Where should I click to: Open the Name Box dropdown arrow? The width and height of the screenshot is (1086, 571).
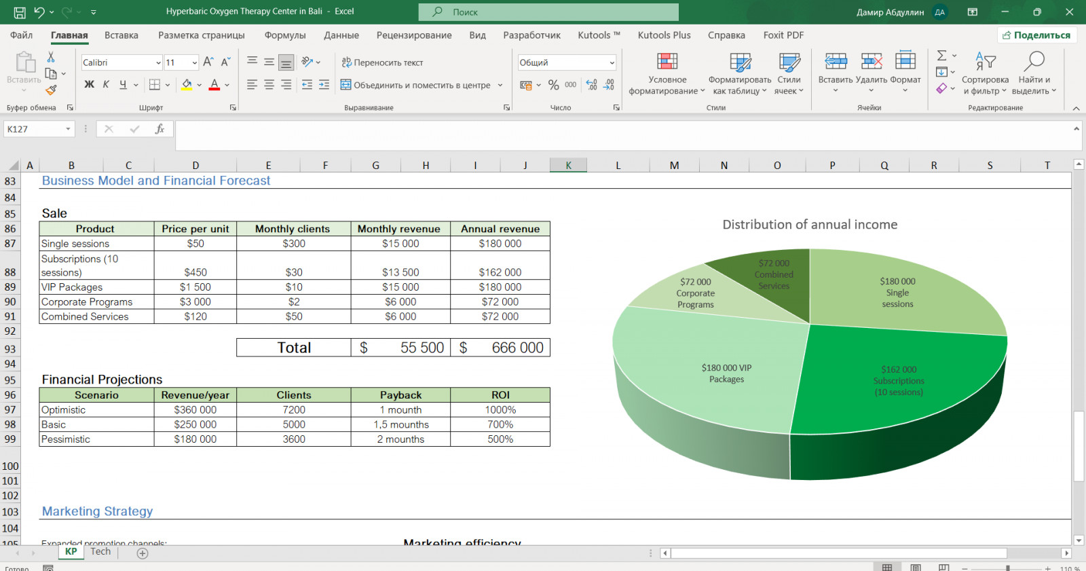tap(68, 129)
